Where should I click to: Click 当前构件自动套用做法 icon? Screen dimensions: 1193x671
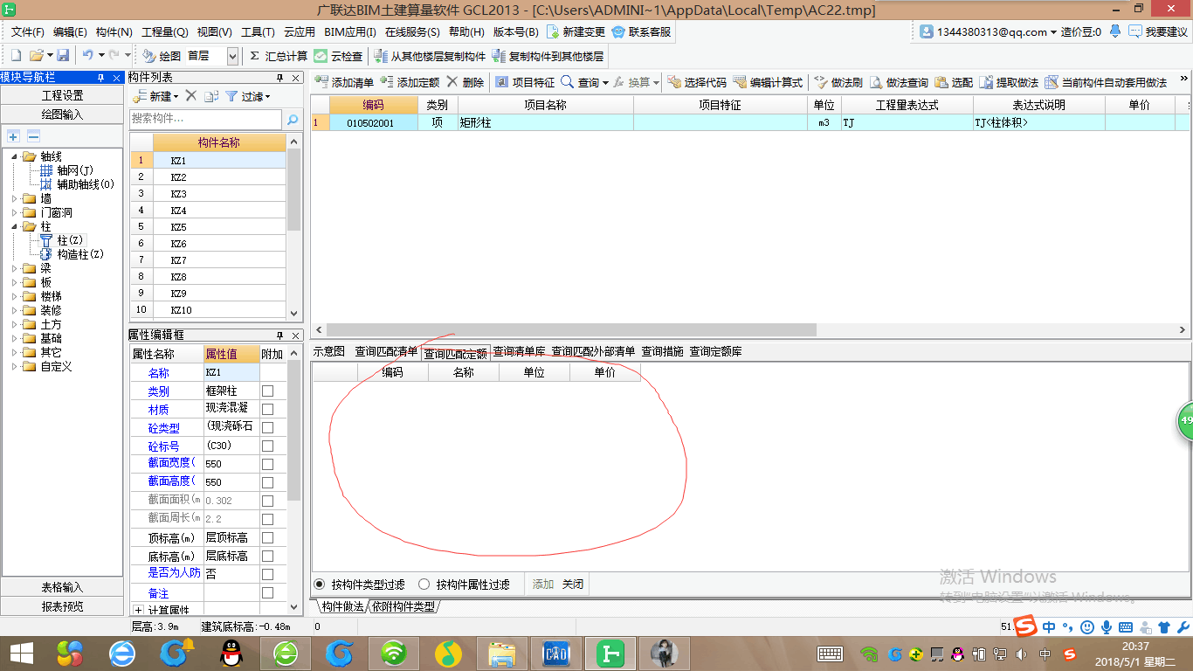1051,82
